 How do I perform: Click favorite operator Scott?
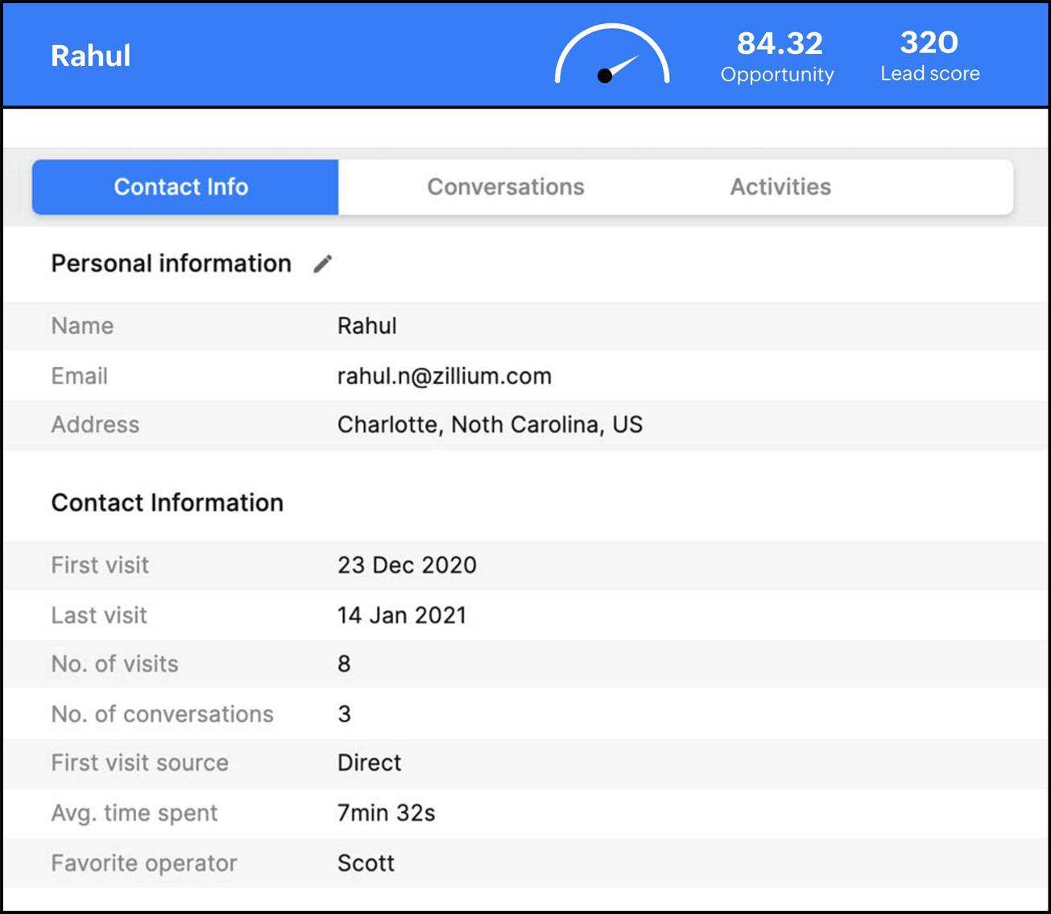(366, 862)
